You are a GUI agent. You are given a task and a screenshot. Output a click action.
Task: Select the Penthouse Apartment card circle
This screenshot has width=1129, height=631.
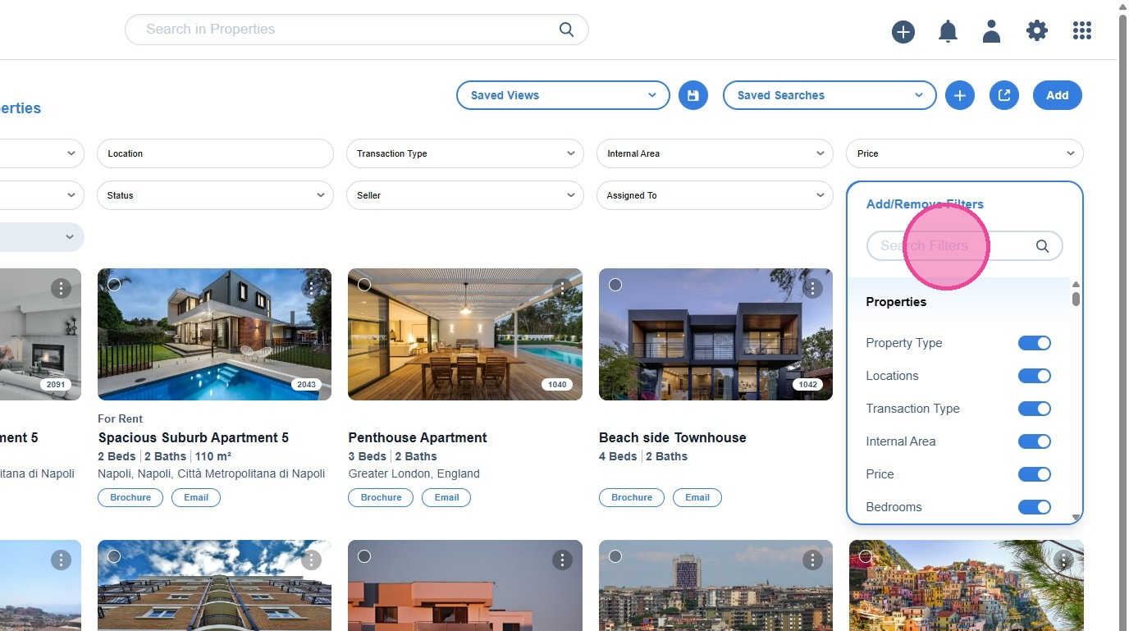[364, 285]
